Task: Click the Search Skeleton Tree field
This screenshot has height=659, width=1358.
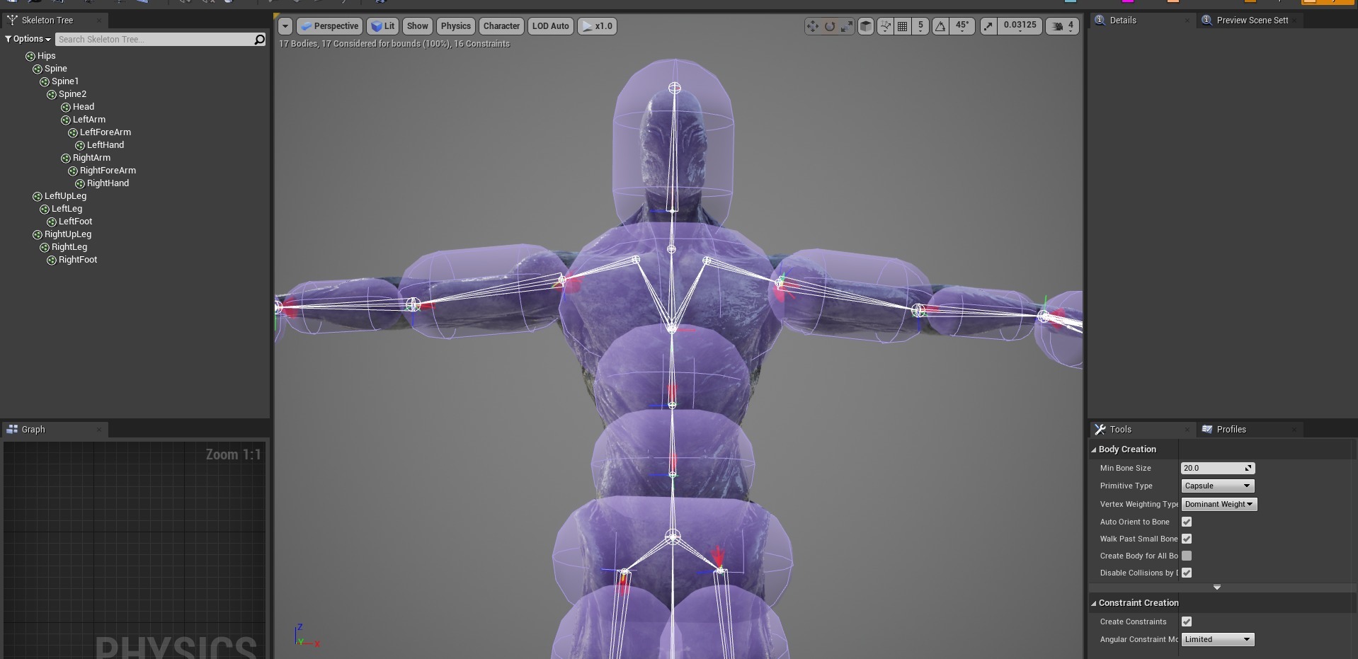Action: [x=154, y=40]
